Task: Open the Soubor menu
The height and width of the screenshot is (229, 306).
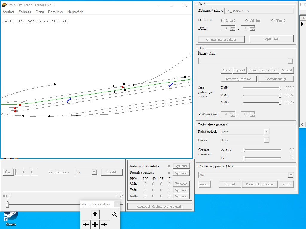Action: coord(9,12)
